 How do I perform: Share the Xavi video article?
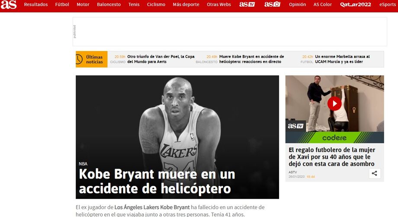[x=374, y=173]
